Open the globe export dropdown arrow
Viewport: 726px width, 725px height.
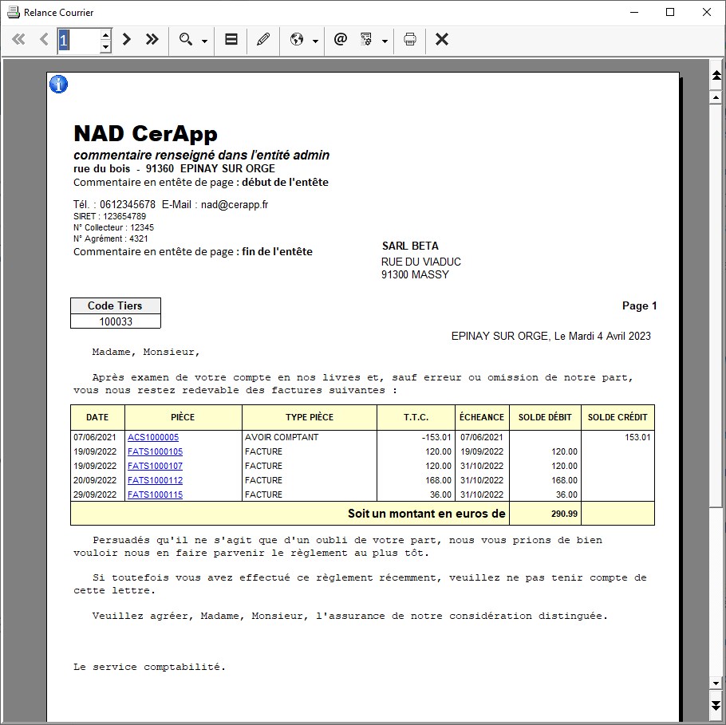click(315, 41)
